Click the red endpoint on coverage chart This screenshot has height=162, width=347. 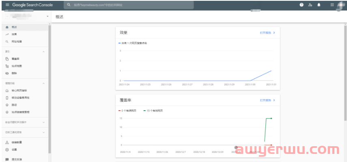coord(271,145)
